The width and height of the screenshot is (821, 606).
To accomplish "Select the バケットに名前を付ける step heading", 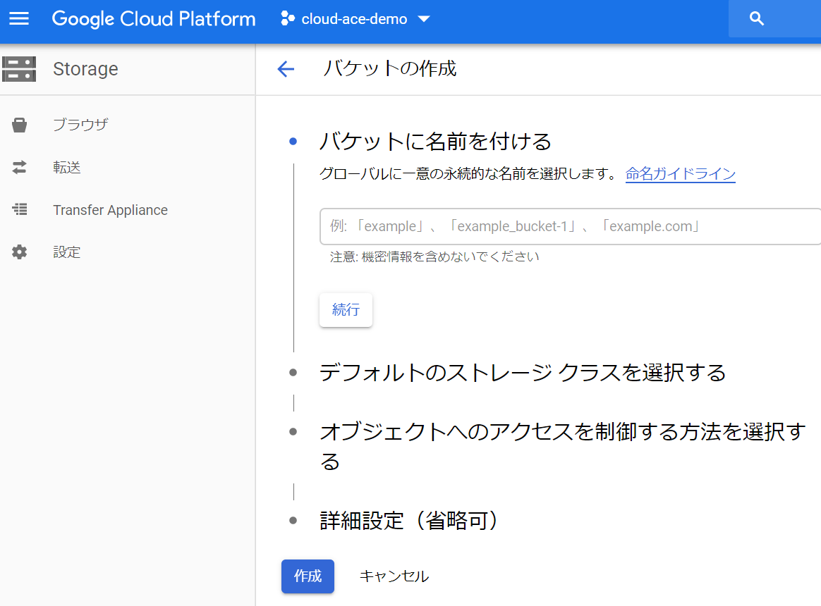I will (435, 142).
